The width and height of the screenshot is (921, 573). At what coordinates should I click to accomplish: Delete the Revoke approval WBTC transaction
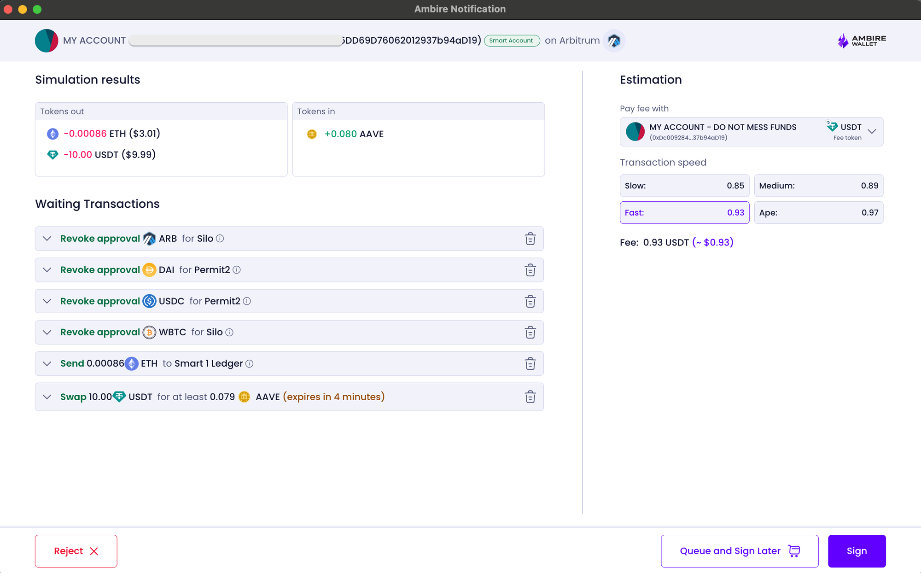click(530, 333)
